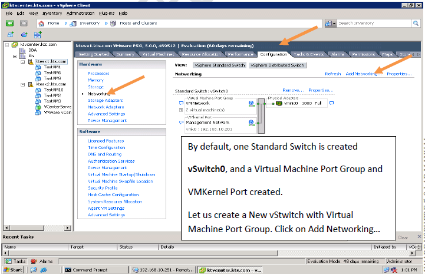Click the info bubble beside VM Network
The height and width of the screenshot is (274, 425).
pos(181,103)
